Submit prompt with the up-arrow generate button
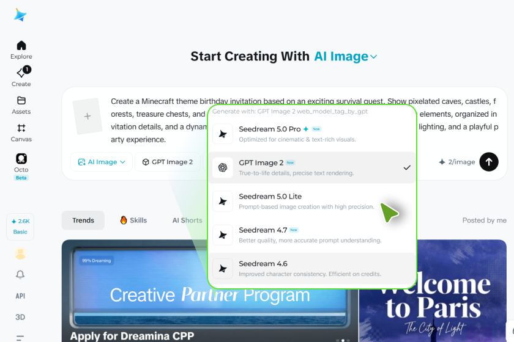 489,162
